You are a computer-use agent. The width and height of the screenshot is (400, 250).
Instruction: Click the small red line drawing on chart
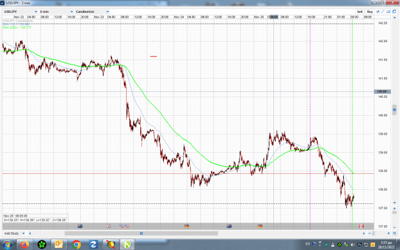[x=154, y=56]
